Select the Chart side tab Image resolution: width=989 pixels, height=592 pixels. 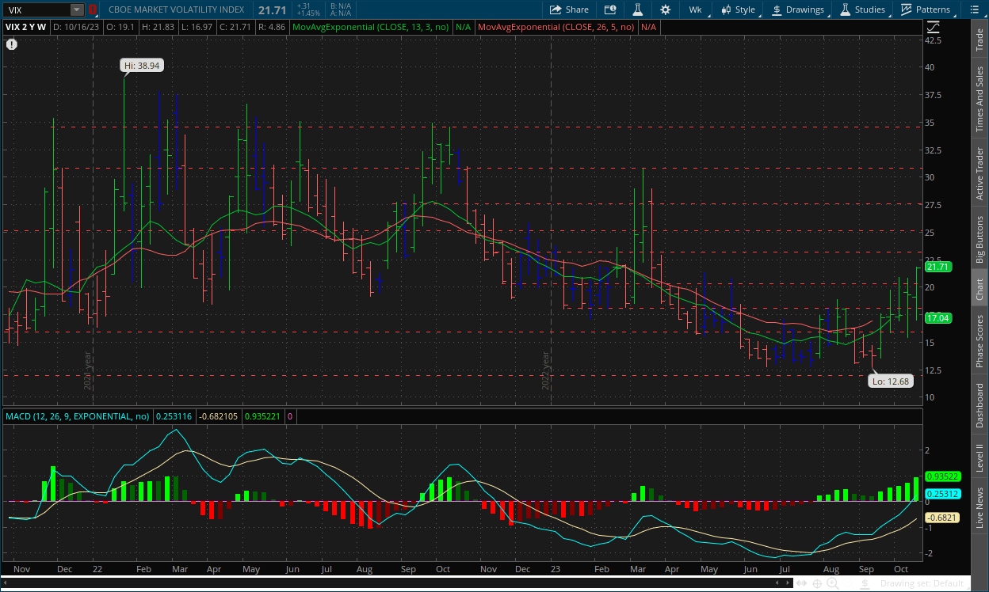click(x=979, y=289)
